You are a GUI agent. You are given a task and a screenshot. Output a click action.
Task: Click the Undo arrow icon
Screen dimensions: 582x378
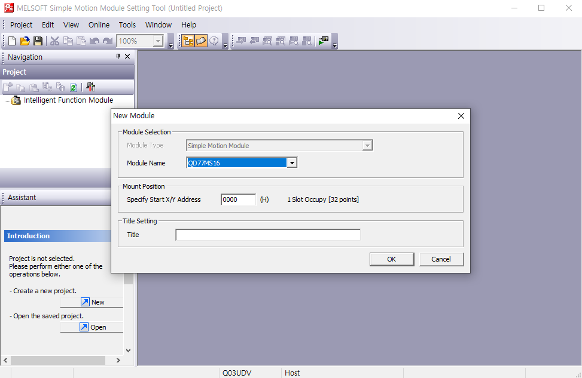click(95, 41)
